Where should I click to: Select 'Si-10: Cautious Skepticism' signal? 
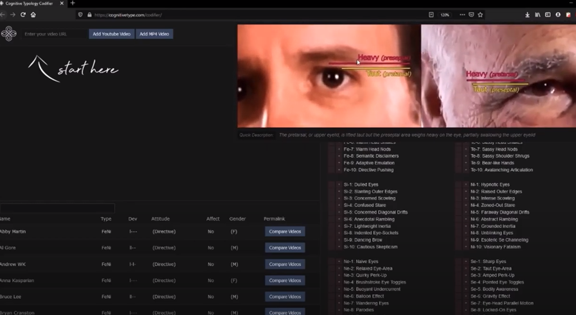point(370,247)
